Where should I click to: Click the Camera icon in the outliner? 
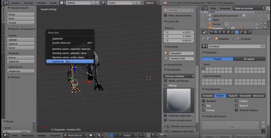(x=210, y=24)
